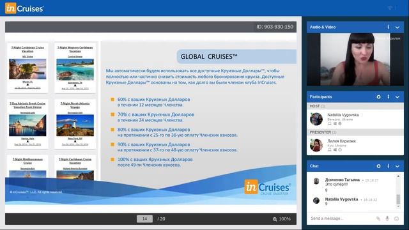This screenshot has height=230, width=409.
Task: Click the 7-Night Mediterranean Cruise card
Action: (27, 167)
